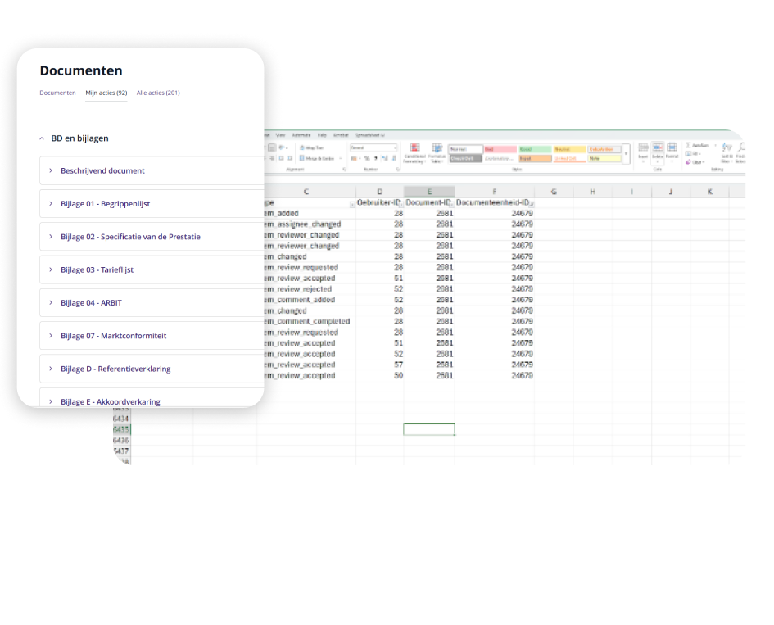Click the Format cells icon in Excel
The width and height of the screenshot is (774, 625).
point(672,147)
